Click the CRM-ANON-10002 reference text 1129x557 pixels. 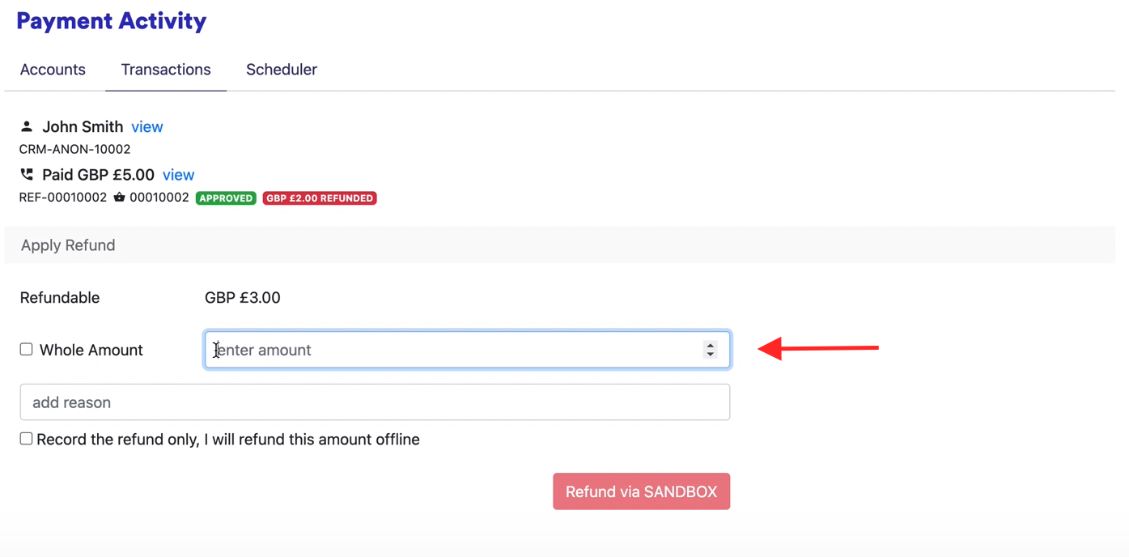(74, 149)
